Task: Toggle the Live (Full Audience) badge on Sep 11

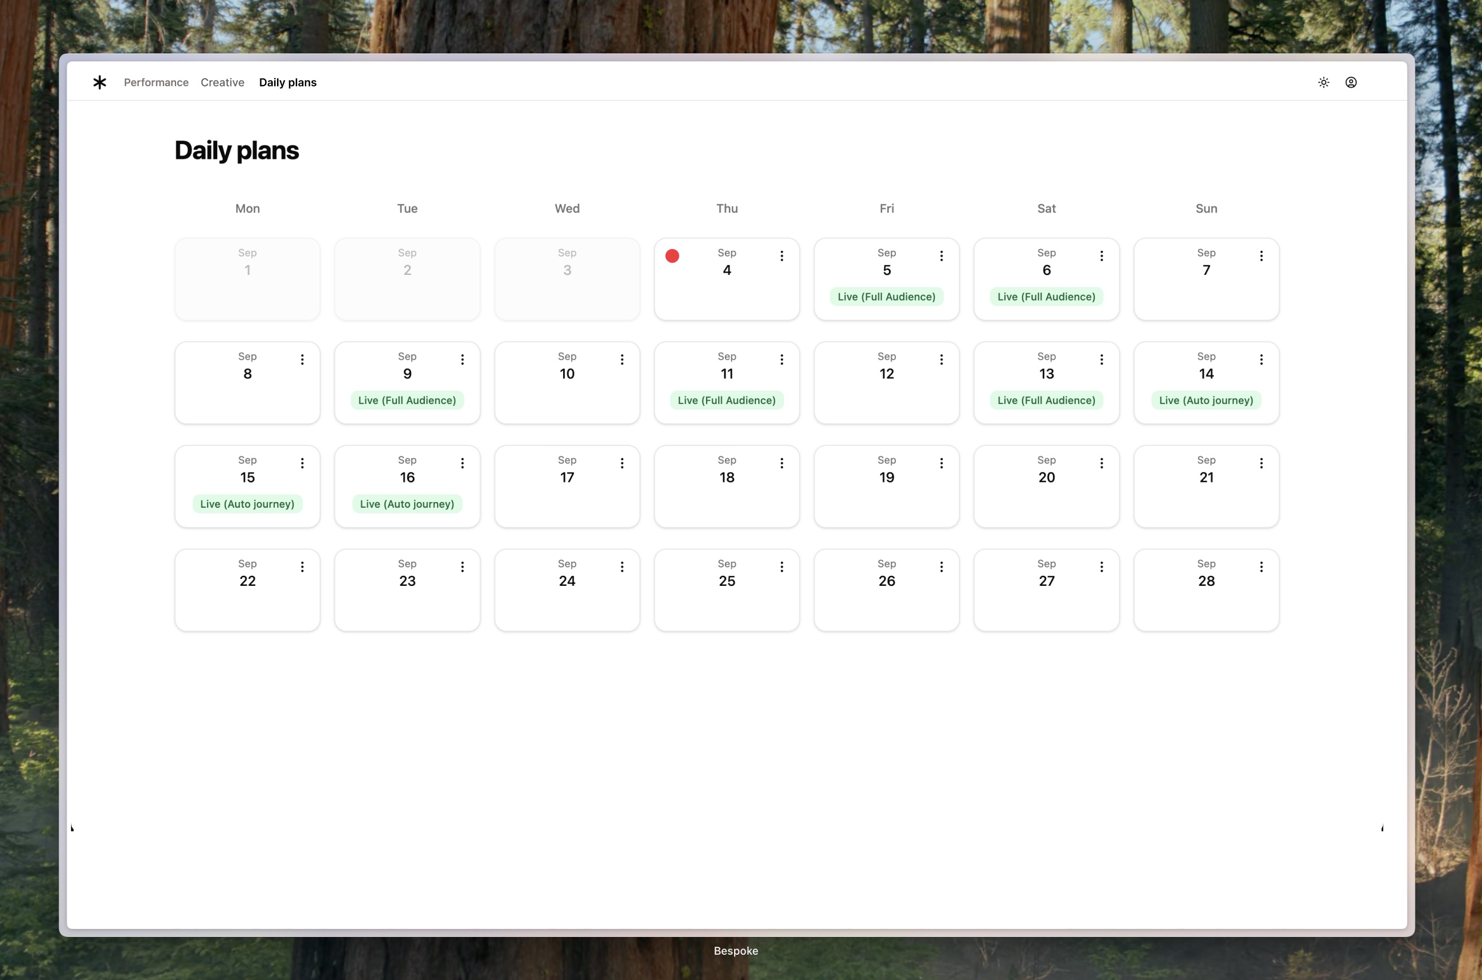Action: (x=726, y=400)
